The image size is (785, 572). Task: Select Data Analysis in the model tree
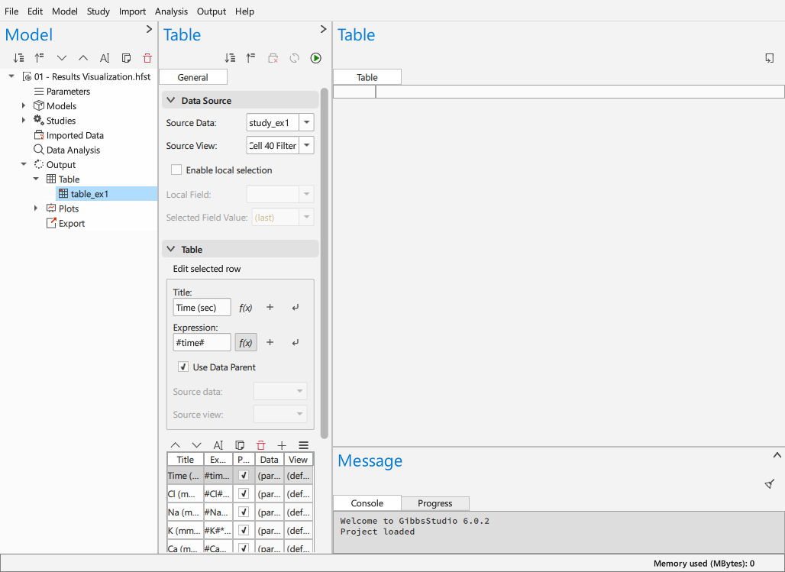[73, 150]
